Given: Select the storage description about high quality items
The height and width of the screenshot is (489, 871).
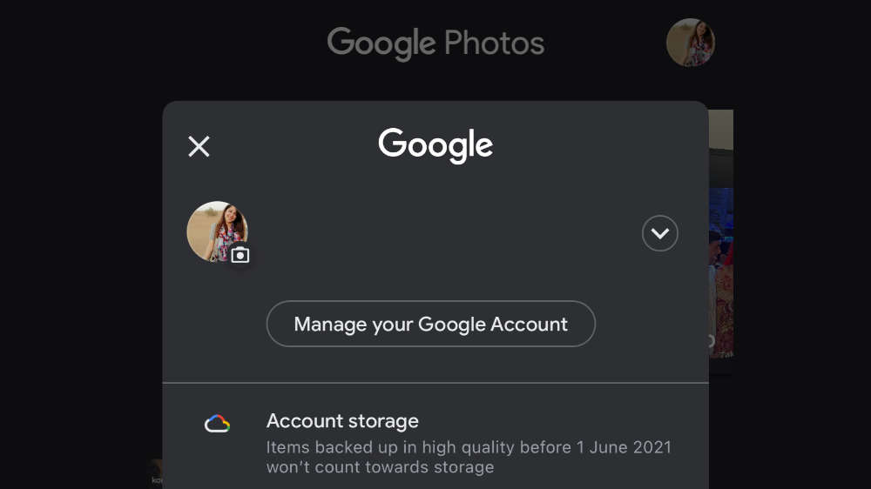Looking at the screenshot, I should tap(469, 457).
